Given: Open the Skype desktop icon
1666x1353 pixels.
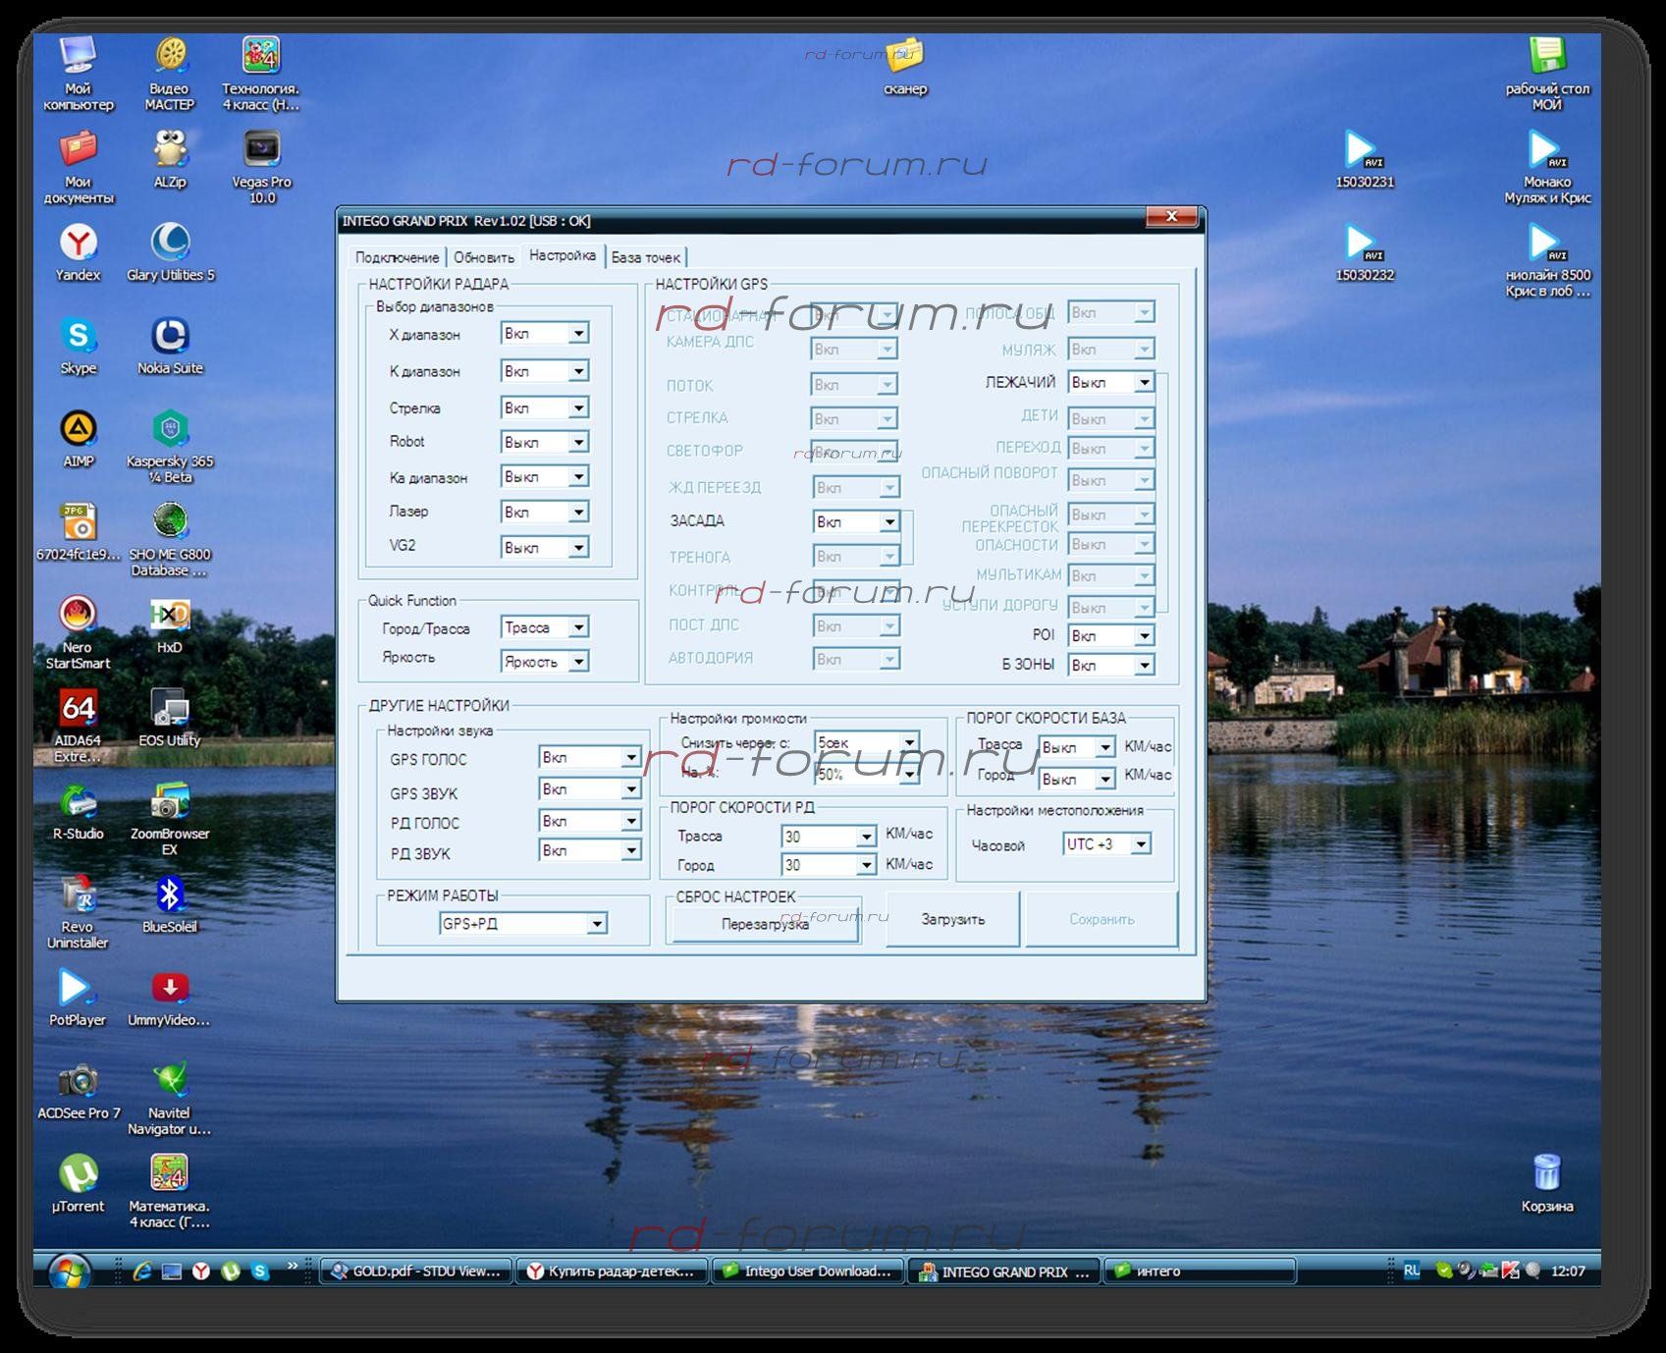Looking at the screenshot, I should point(78,337).
